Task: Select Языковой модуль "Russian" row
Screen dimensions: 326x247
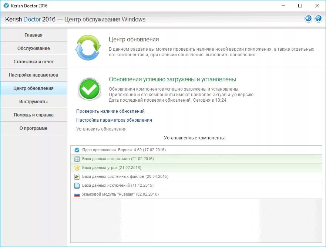Action: (196, 194)
